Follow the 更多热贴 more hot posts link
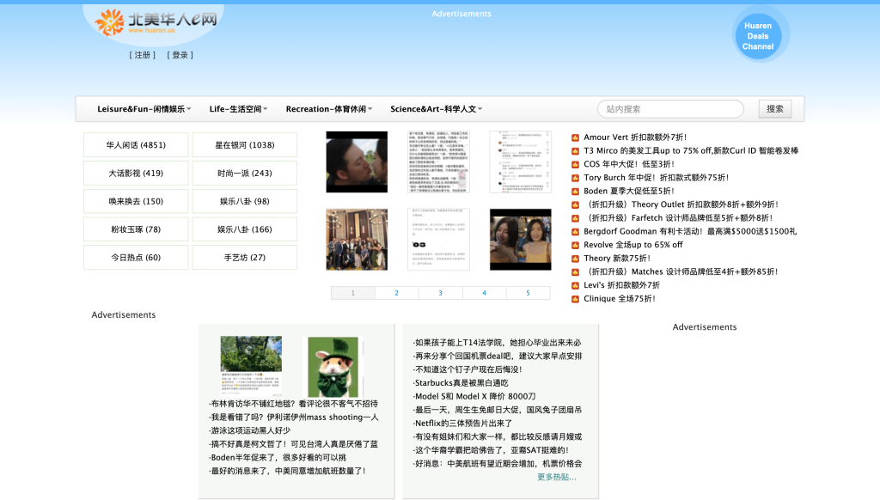Screen dimensions: 880x500 [x=556, y=477]
